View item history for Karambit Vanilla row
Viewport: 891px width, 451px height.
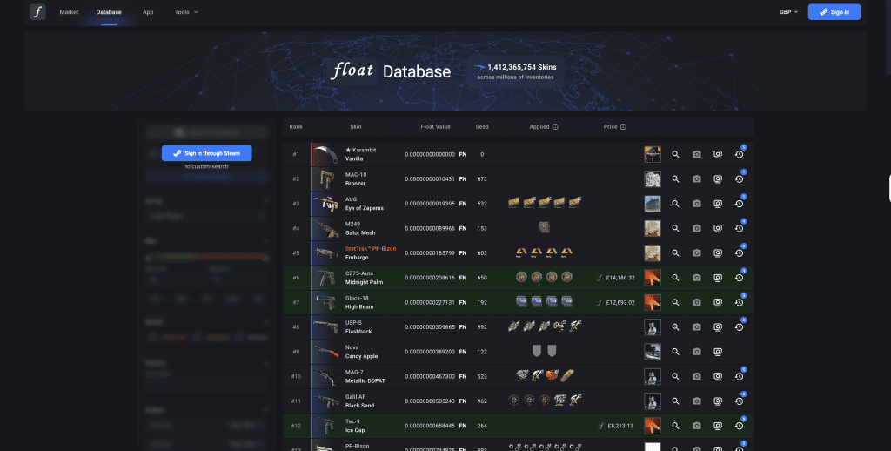740,154
